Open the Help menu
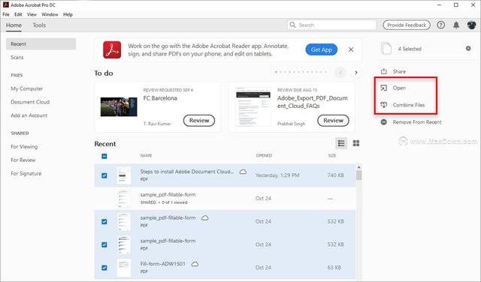Viewport: 481px width, 282px height. click(68, 14)
